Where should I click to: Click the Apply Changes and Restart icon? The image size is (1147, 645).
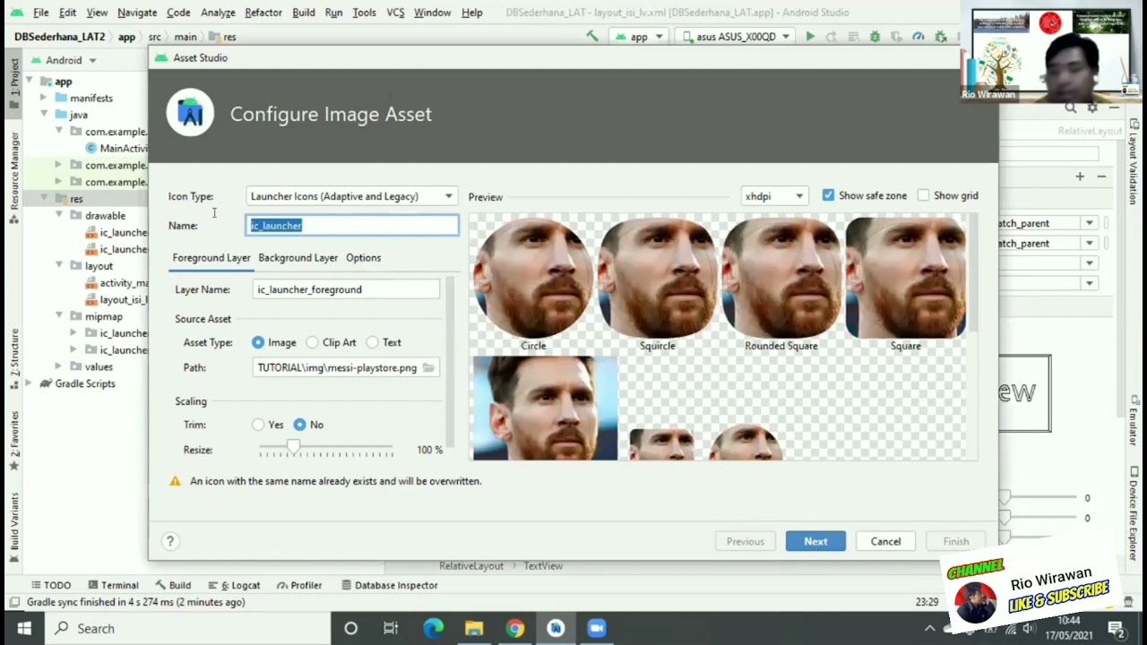click(x=832, y=37)
